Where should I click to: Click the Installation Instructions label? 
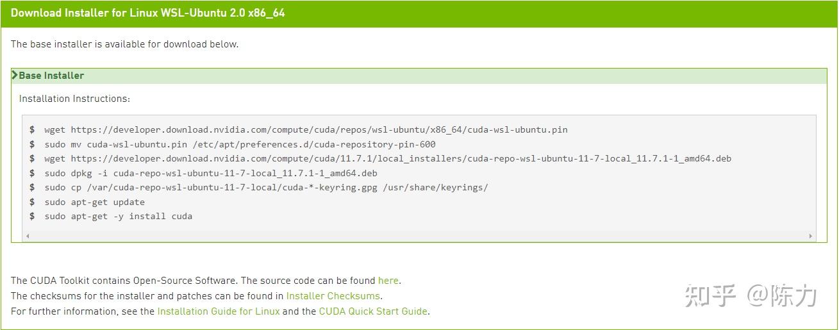[74, 99]
